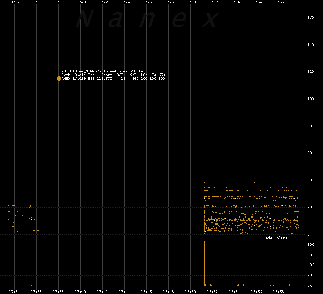Click the S/T value '242' in the legend
The image size is (323, 294).
click(135, 79)
